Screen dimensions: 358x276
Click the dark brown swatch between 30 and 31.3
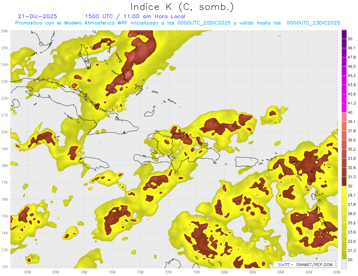click(x=344, y=181)
